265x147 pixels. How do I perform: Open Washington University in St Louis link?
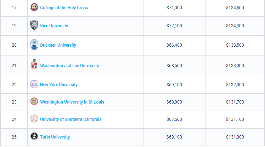tap(72, 102)
